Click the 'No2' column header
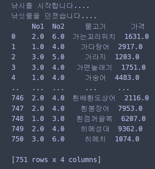The height and width of the screenshot is (169, 155). 58,26
